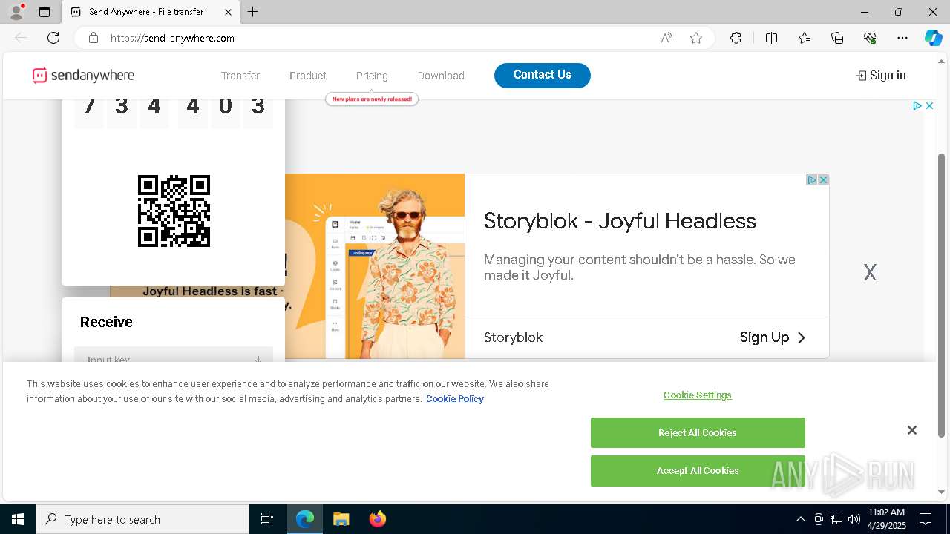Click the Split screen icon
950x534 pixels.
771,38
